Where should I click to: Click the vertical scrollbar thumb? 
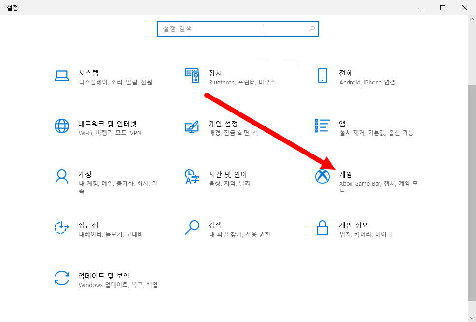pos(472,193)
